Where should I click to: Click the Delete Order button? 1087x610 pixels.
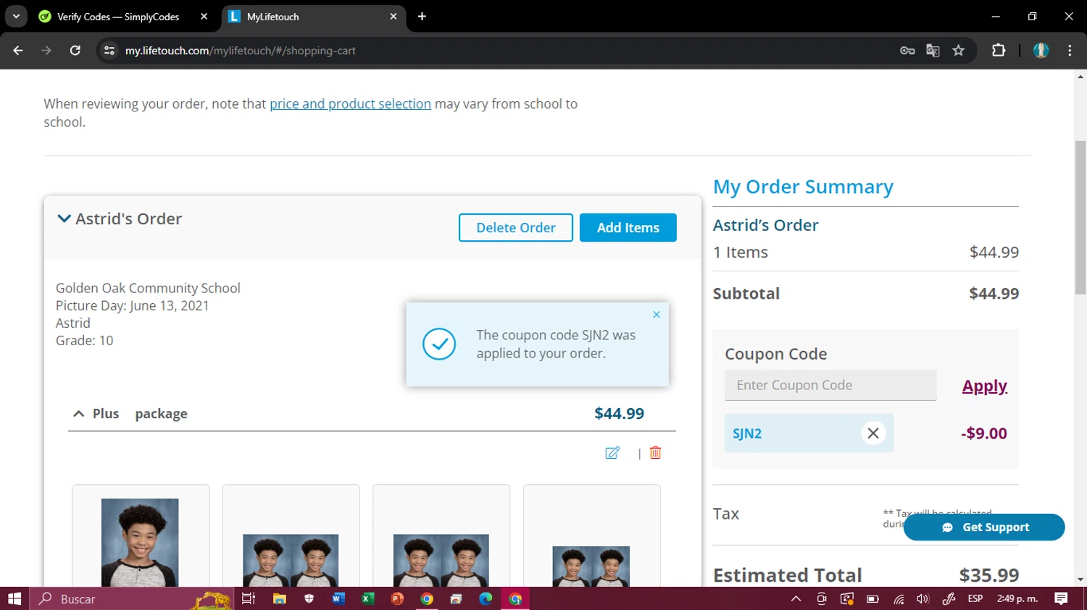click(x=516, y=227)
